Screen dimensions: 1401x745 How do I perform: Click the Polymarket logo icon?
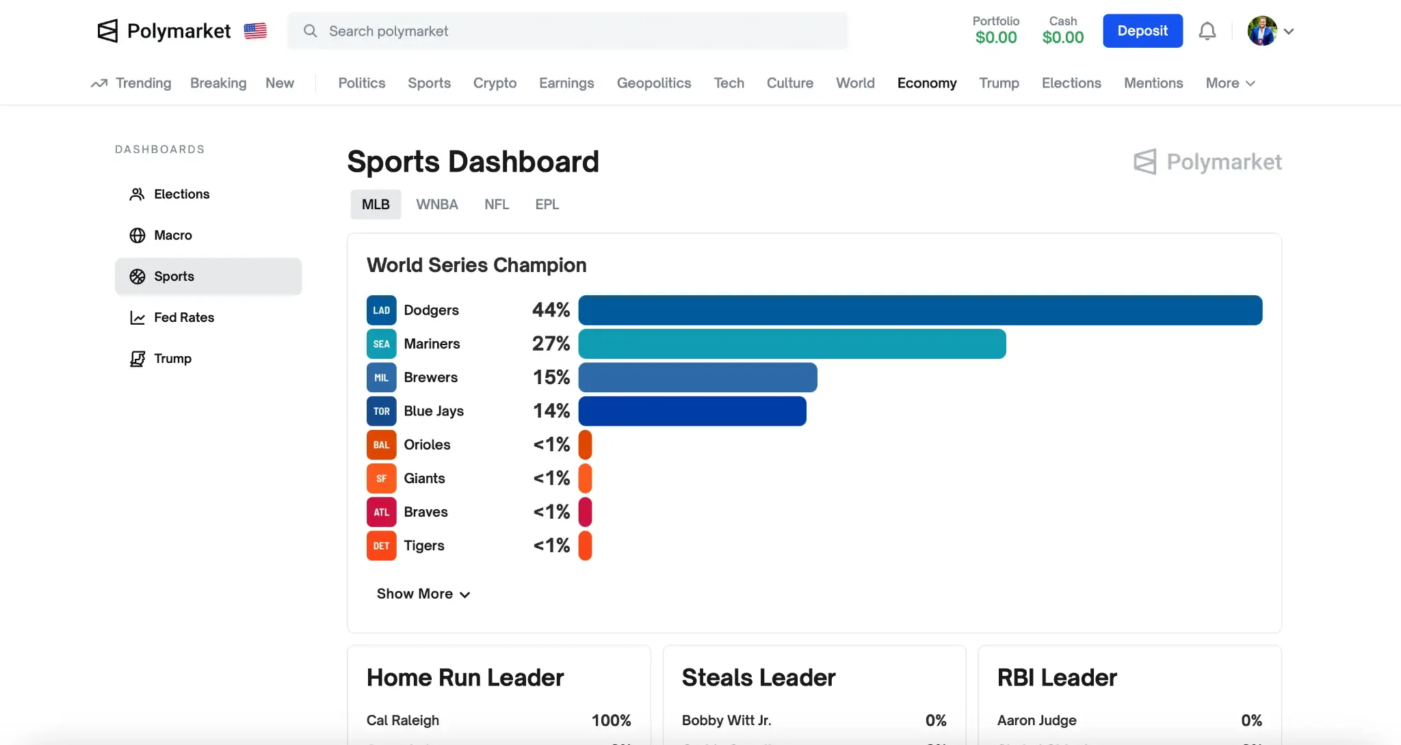pos(107,31)
